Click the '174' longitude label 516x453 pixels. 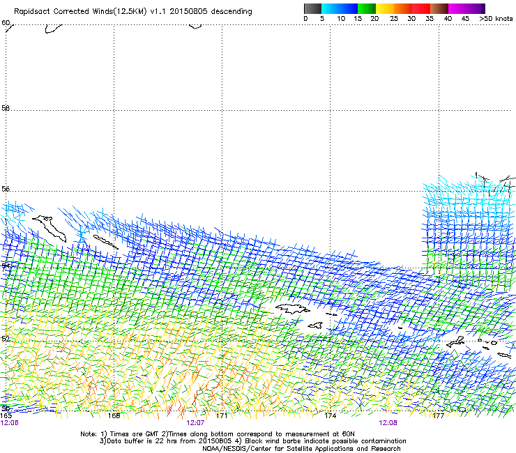tap(330, 416)
